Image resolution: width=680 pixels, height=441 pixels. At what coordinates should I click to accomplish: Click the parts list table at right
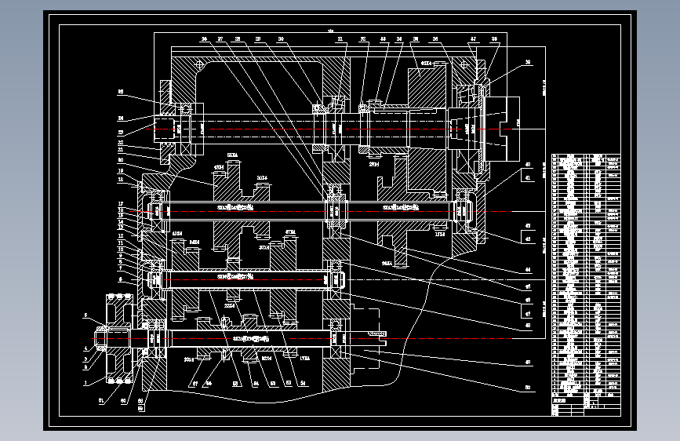[x=586, y=285]
